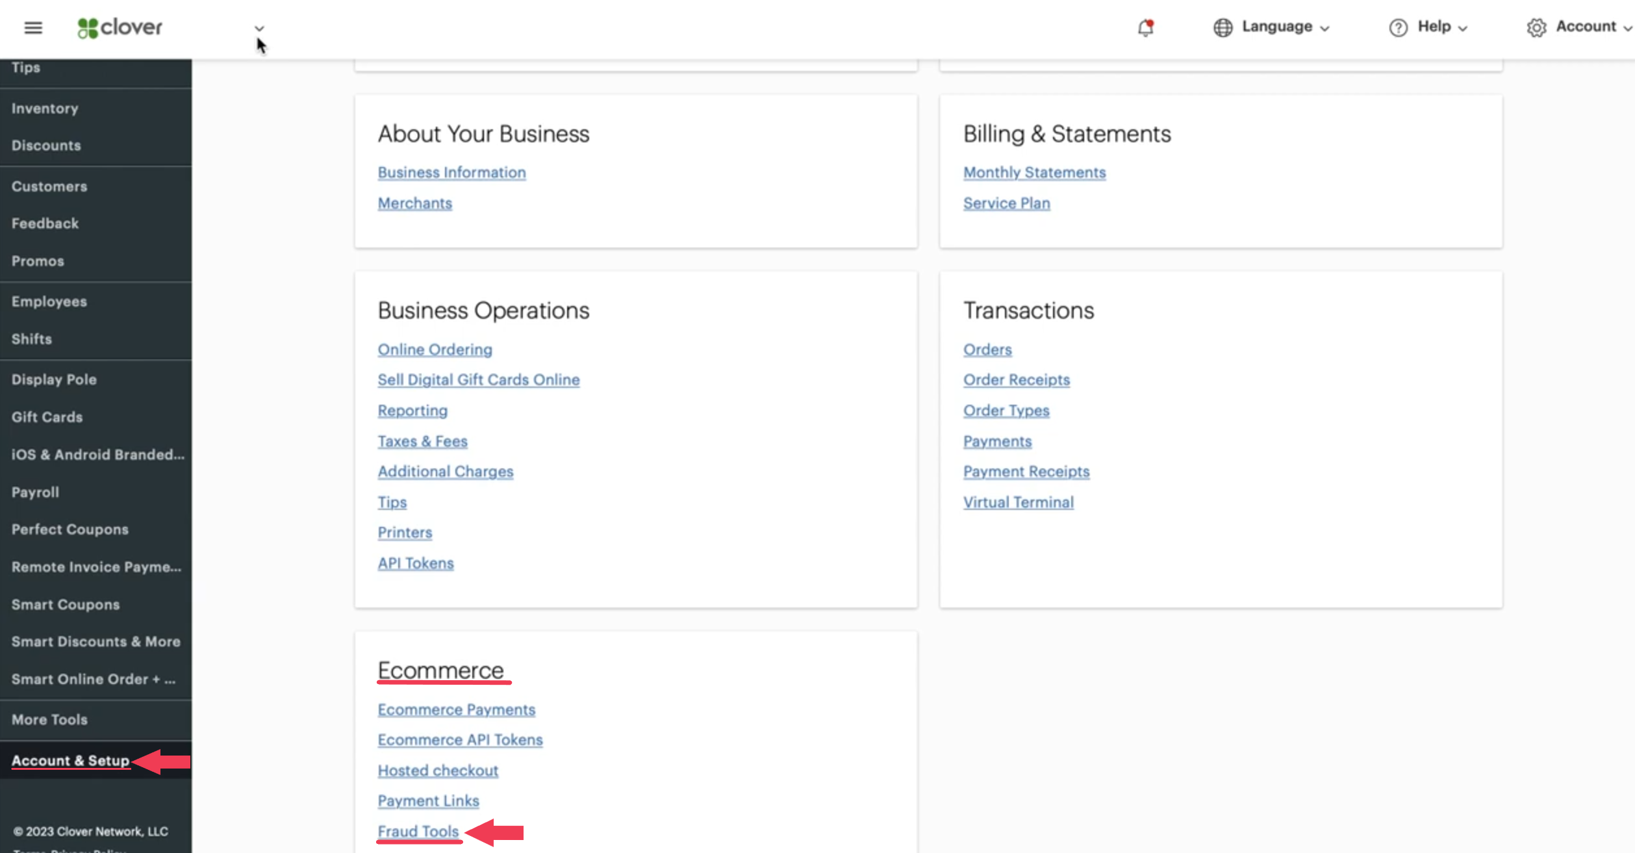Click the Hosted checkout link
1635x853 pixels.
pyautogui.click(x=438, y=770)
